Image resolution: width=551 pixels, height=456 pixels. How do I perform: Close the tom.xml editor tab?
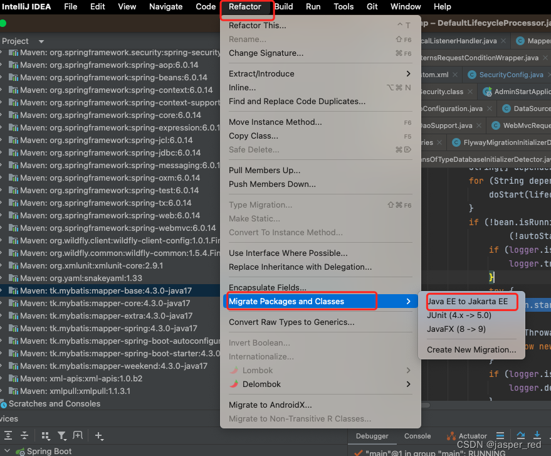455,75
